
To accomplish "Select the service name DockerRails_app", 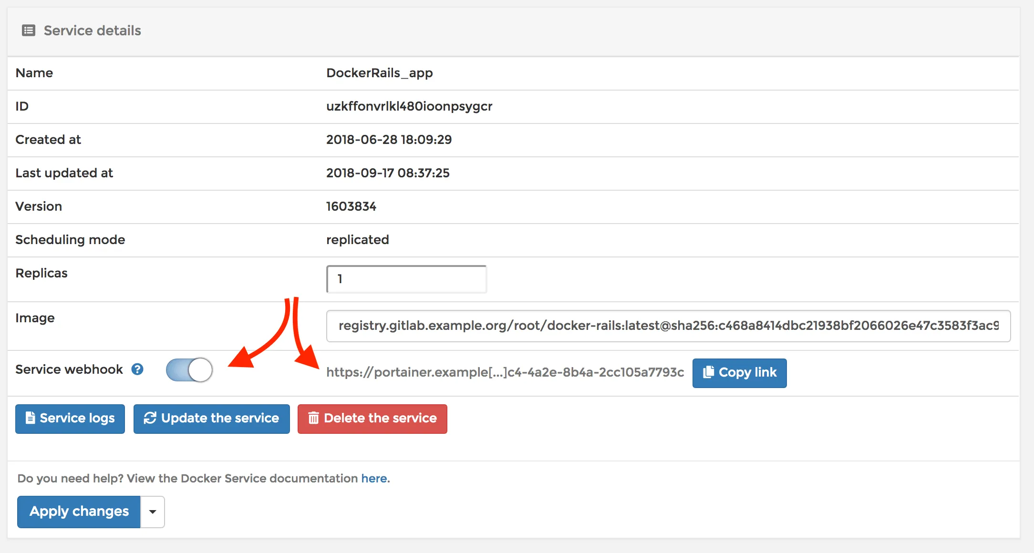I will [x=379, y=73].
